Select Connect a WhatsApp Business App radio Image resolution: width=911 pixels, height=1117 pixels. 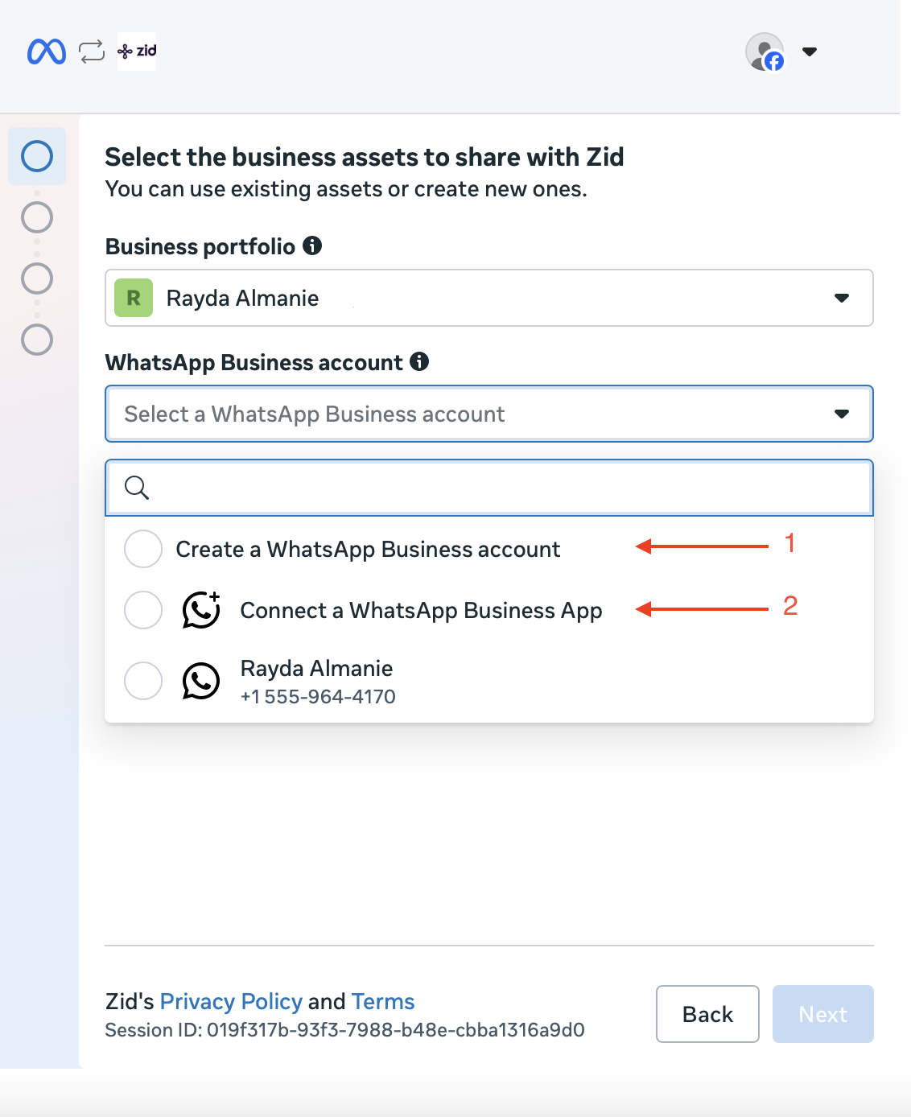(143, 610)
